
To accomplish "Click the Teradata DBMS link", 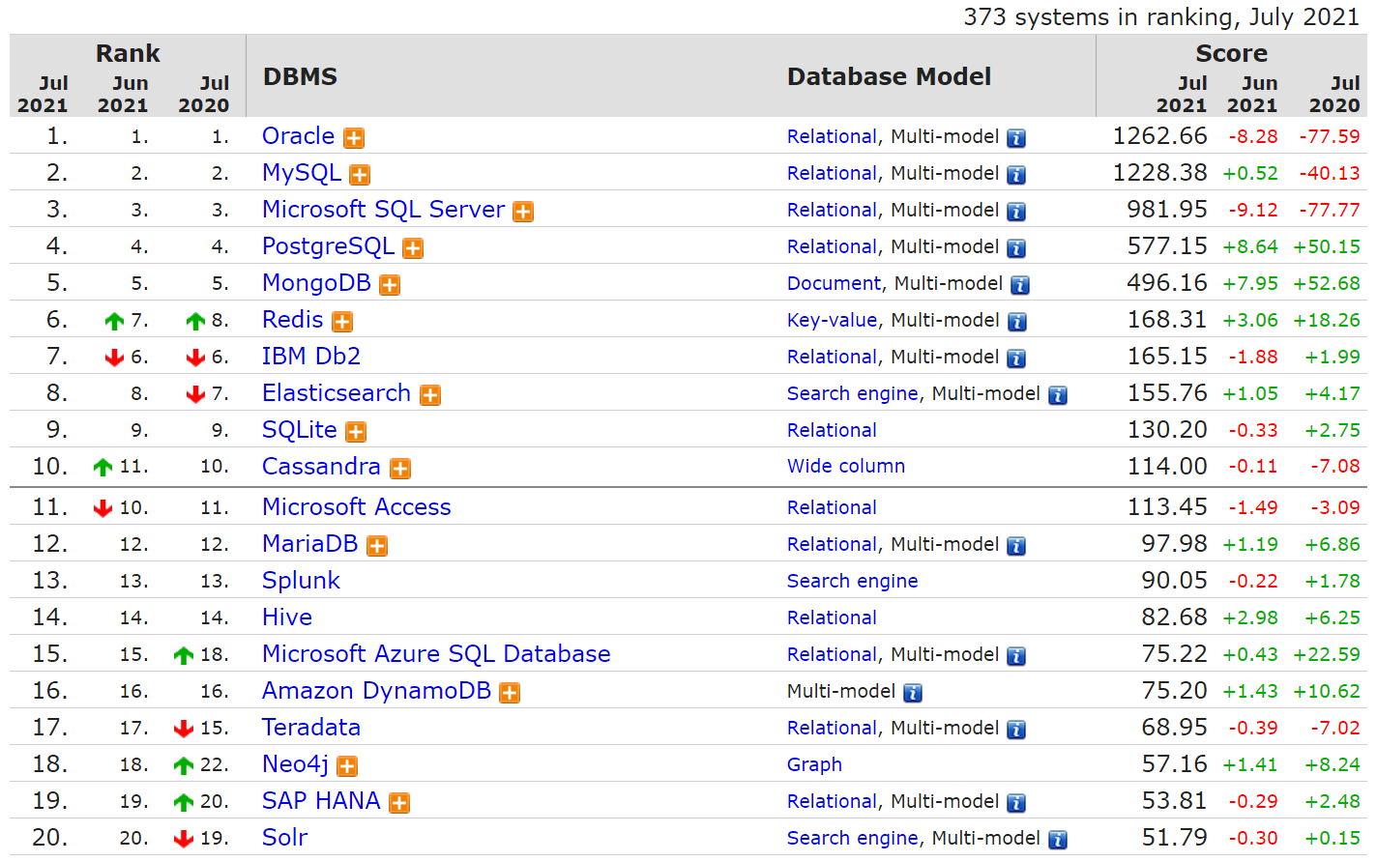I will pyautogui.click(x=310, y=728).
